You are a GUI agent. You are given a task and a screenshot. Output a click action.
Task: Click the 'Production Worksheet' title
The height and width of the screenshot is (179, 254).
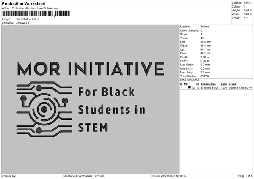coord(23,3)
